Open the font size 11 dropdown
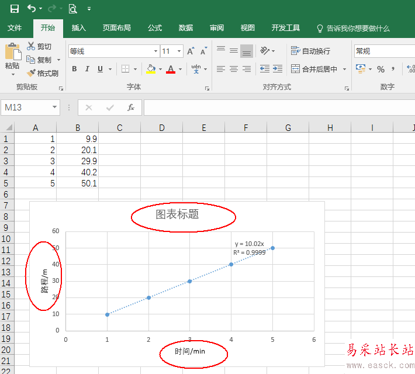Viewport: 415px width, 374px height. (x=179, y=51)
